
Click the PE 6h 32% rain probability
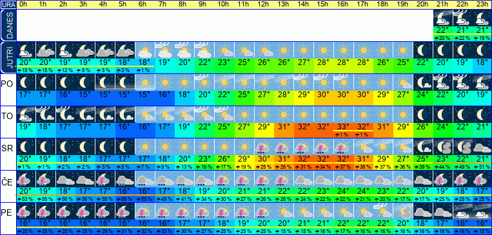coord(145,232)
